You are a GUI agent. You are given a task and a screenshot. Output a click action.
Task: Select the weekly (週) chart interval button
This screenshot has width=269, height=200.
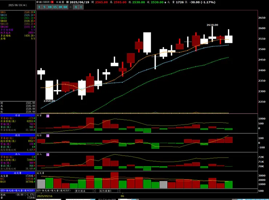point(76,7)
